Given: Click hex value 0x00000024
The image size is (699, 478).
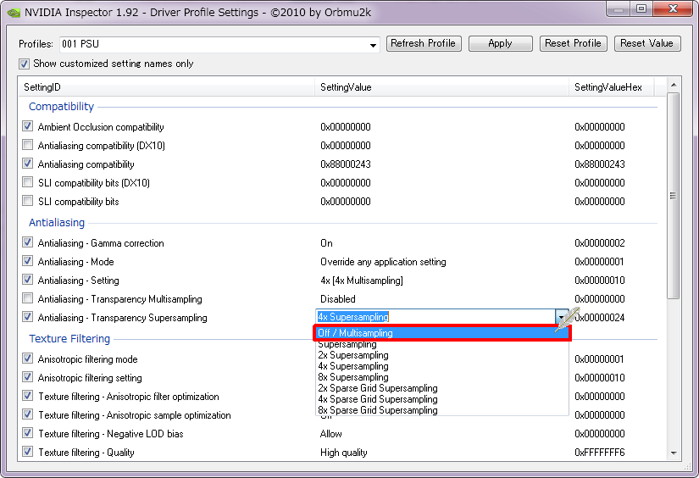Looking at the screenshot, I should (x=600, y=318).
